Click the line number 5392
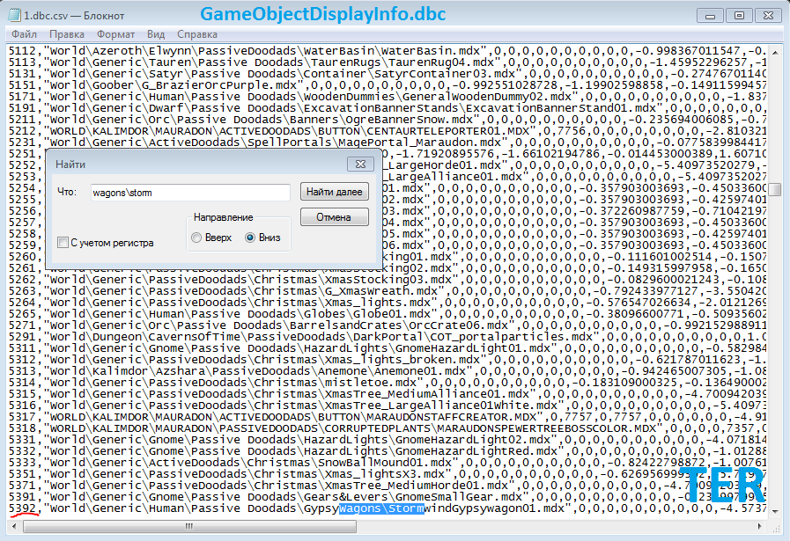The height and width of the screenshot is (541, 790). (22, 508)
